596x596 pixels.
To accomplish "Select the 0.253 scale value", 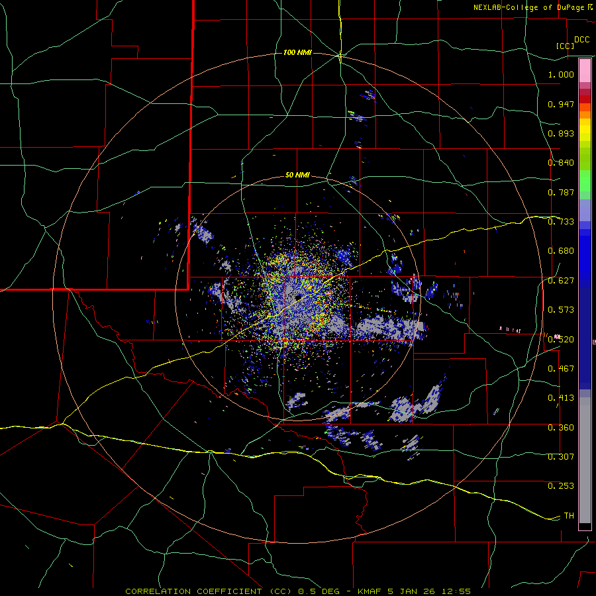I will (x=561, y=486).
